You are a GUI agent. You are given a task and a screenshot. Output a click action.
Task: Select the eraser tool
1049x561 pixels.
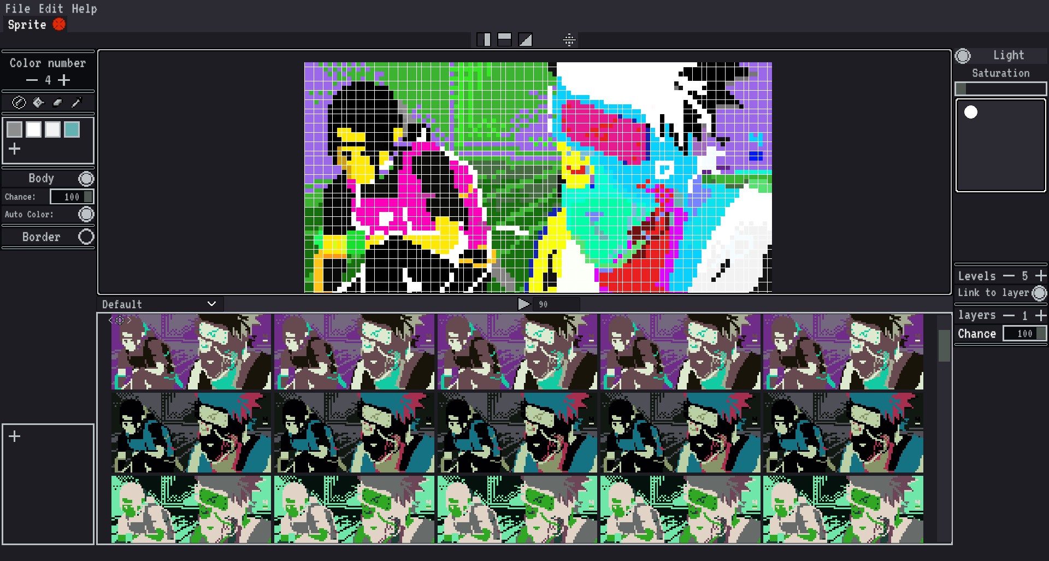coord(57,102)
